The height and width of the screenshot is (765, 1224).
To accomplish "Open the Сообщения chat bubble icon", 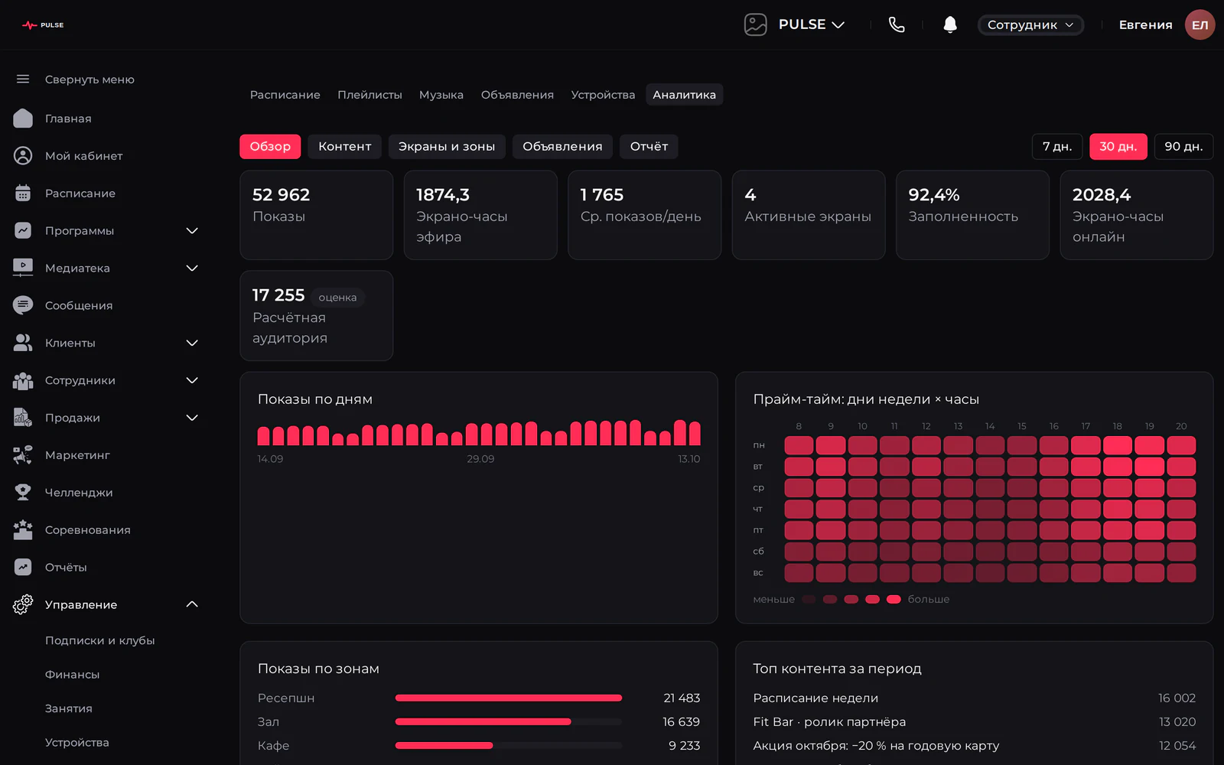I will (x=23, y=305).
